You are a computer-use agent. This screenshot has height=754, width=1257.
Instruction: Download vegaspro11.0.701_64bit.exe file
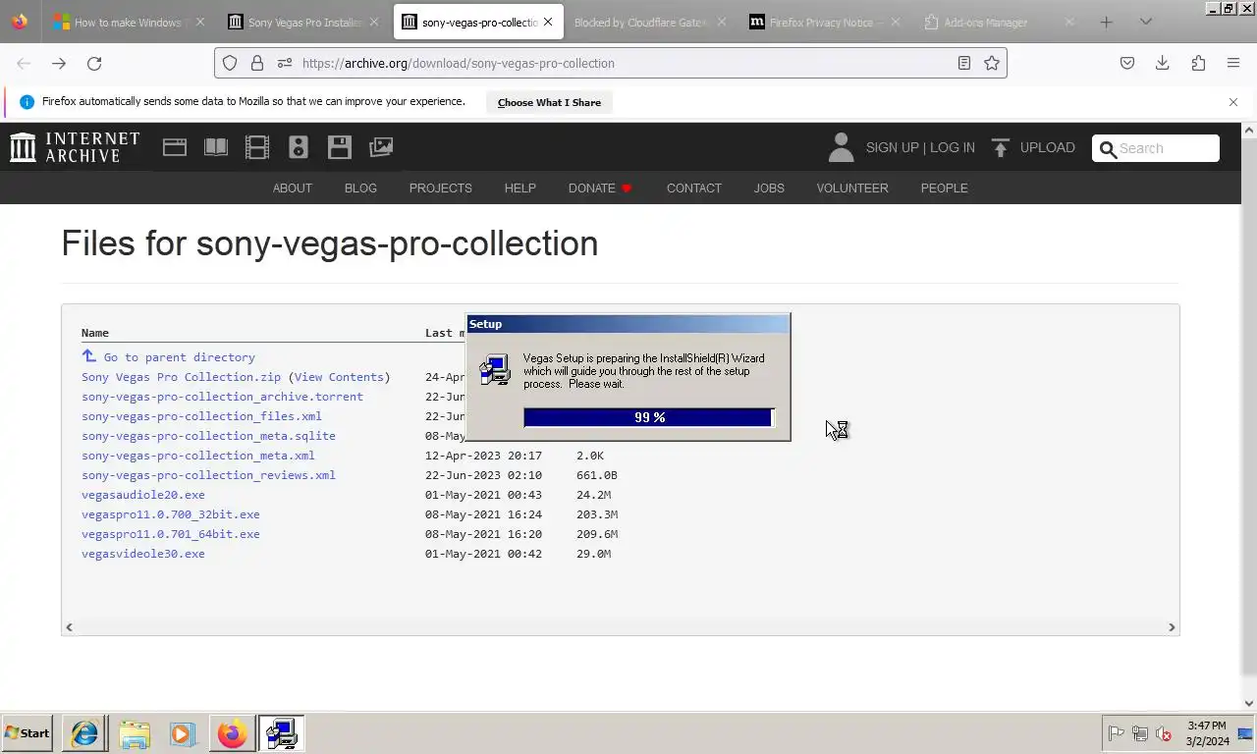[171, 534]
